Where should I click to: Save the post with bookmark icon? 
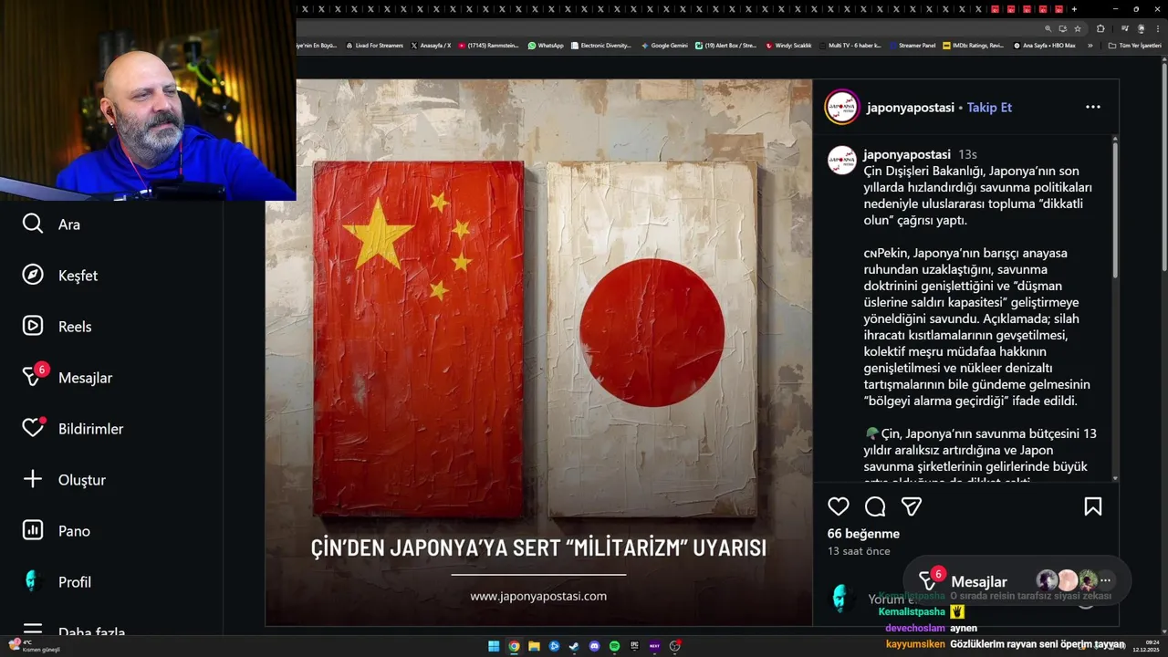pos(1092,506)
